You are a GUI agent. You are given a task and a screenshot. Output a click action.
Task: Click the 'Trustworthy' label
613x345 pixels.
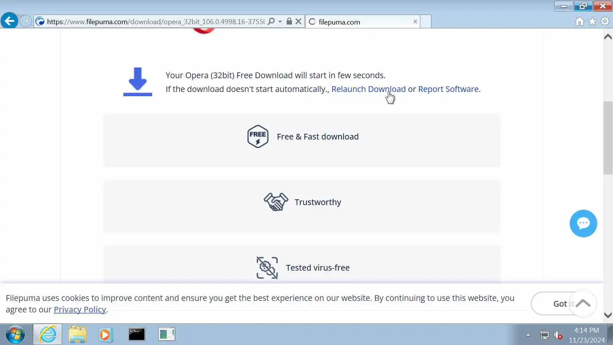click(x=318, y=202)
